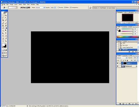Toggle lock transparent pixels in Layers panel

(121, 60)
